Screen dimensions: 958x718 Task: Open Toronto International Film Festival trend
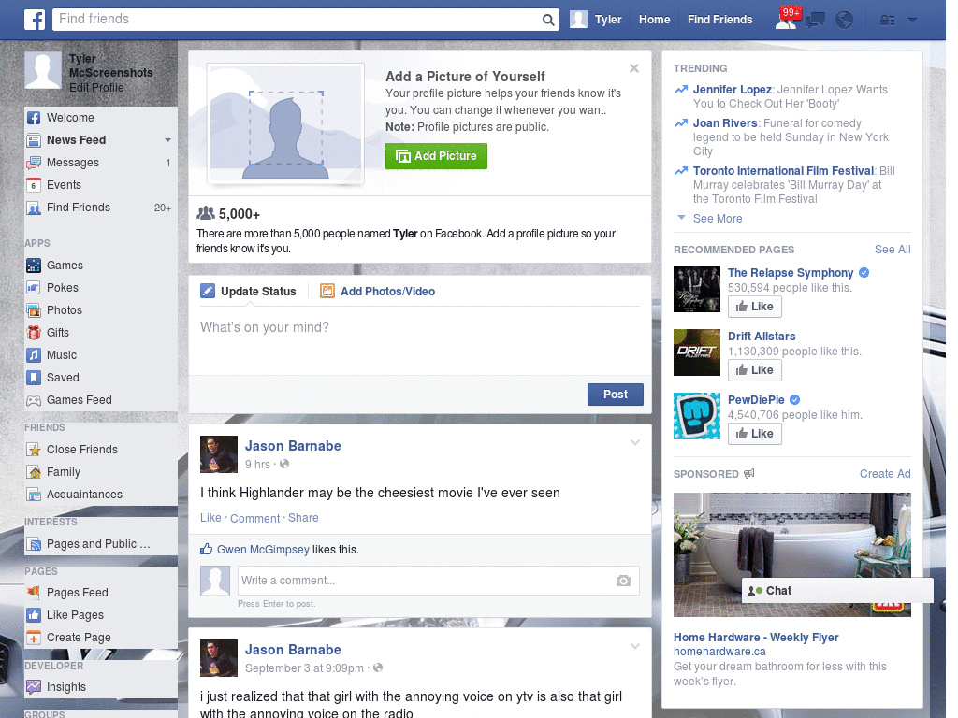click(x=783, y=171)
